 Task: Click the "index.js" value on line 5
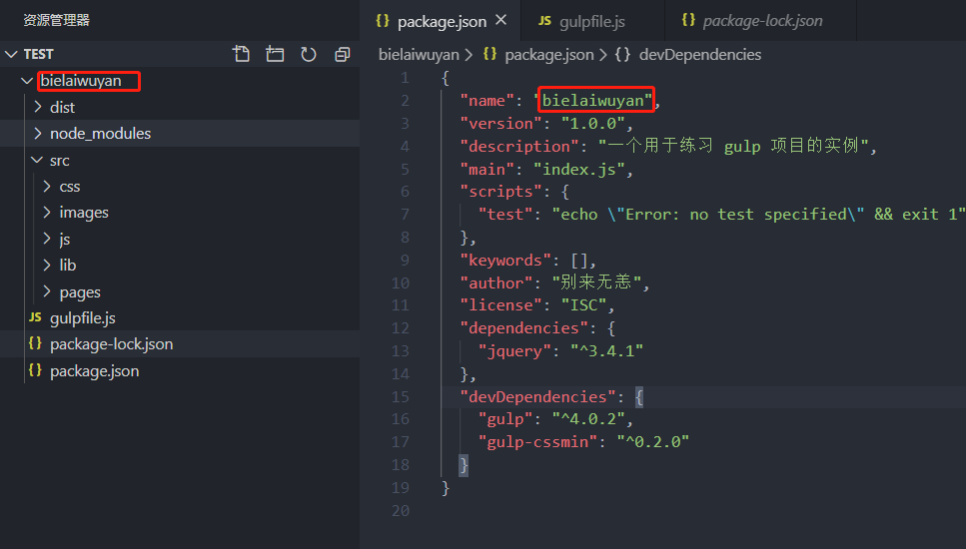pos(579,170)
